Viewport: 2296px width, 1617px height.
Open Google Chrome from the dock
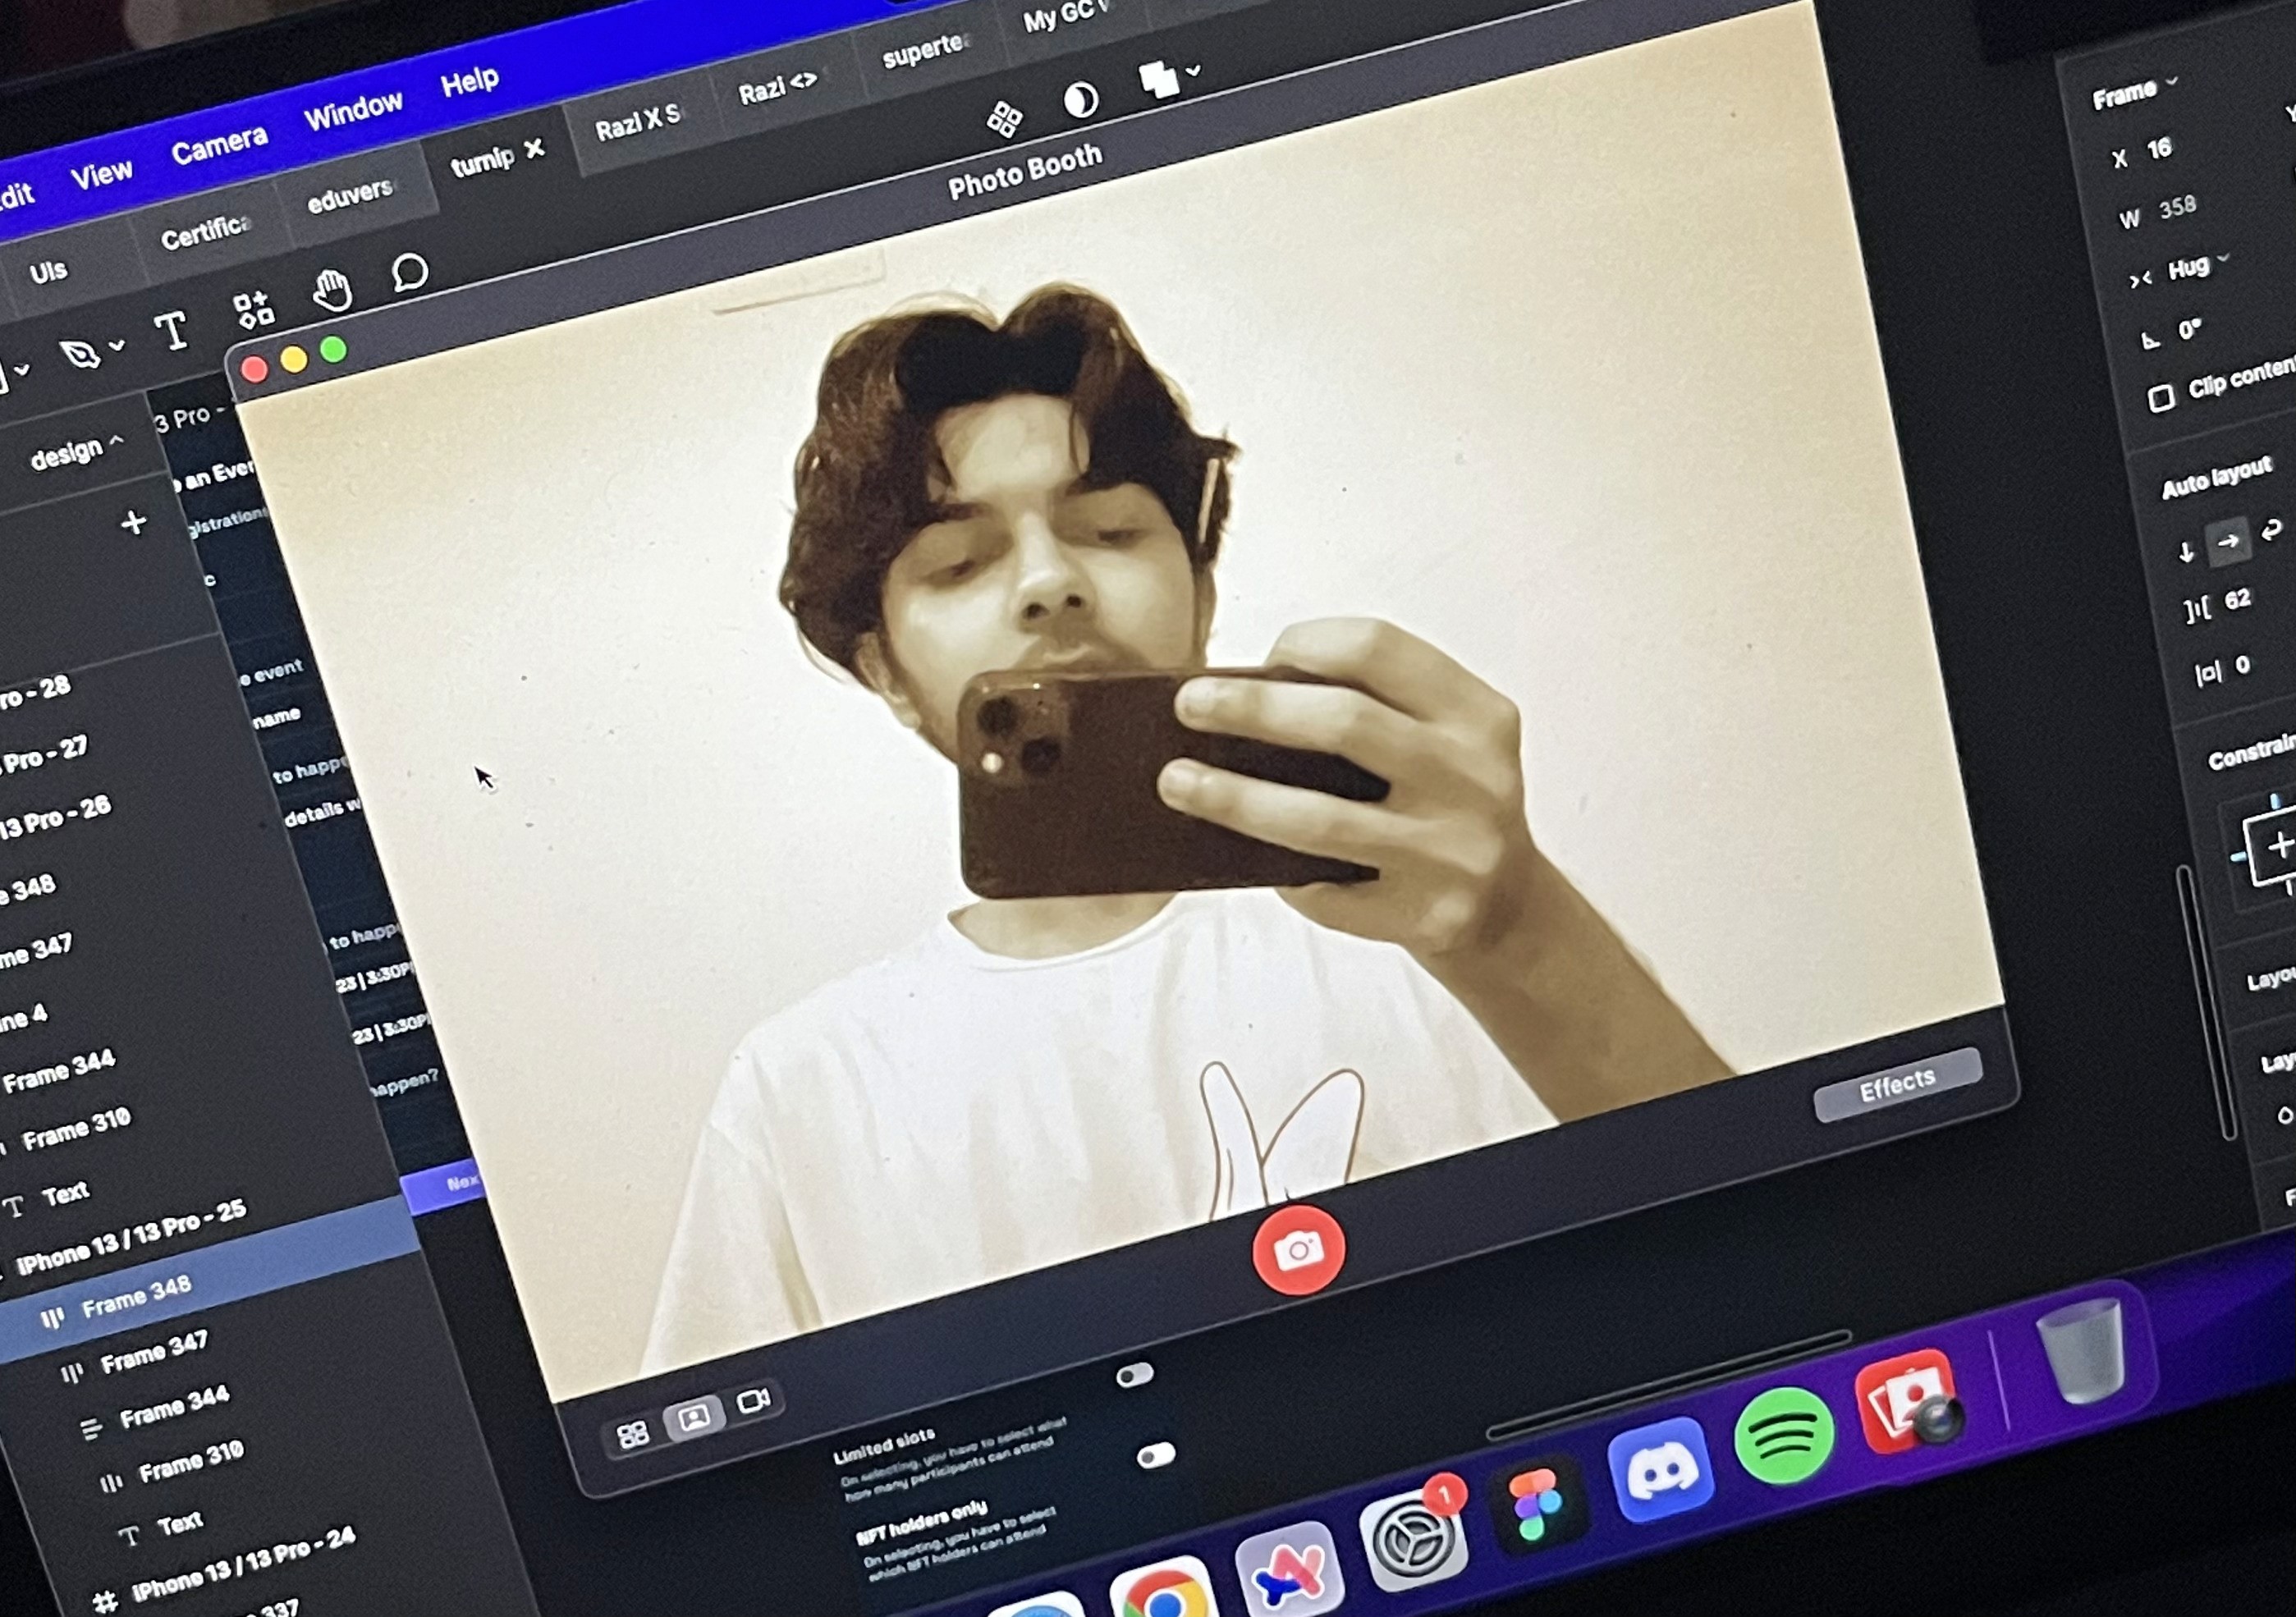pos(1163,1590)
